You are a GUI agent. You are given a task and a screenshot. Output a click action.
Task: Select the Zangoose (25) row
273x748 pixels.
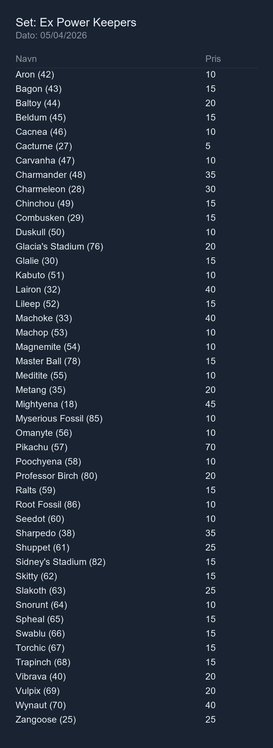click(x=45, y=720)
